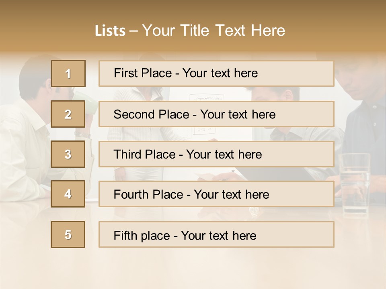Click the number 2 box
386x289 pixels.
pyautogui.click(x=68, y=114)
